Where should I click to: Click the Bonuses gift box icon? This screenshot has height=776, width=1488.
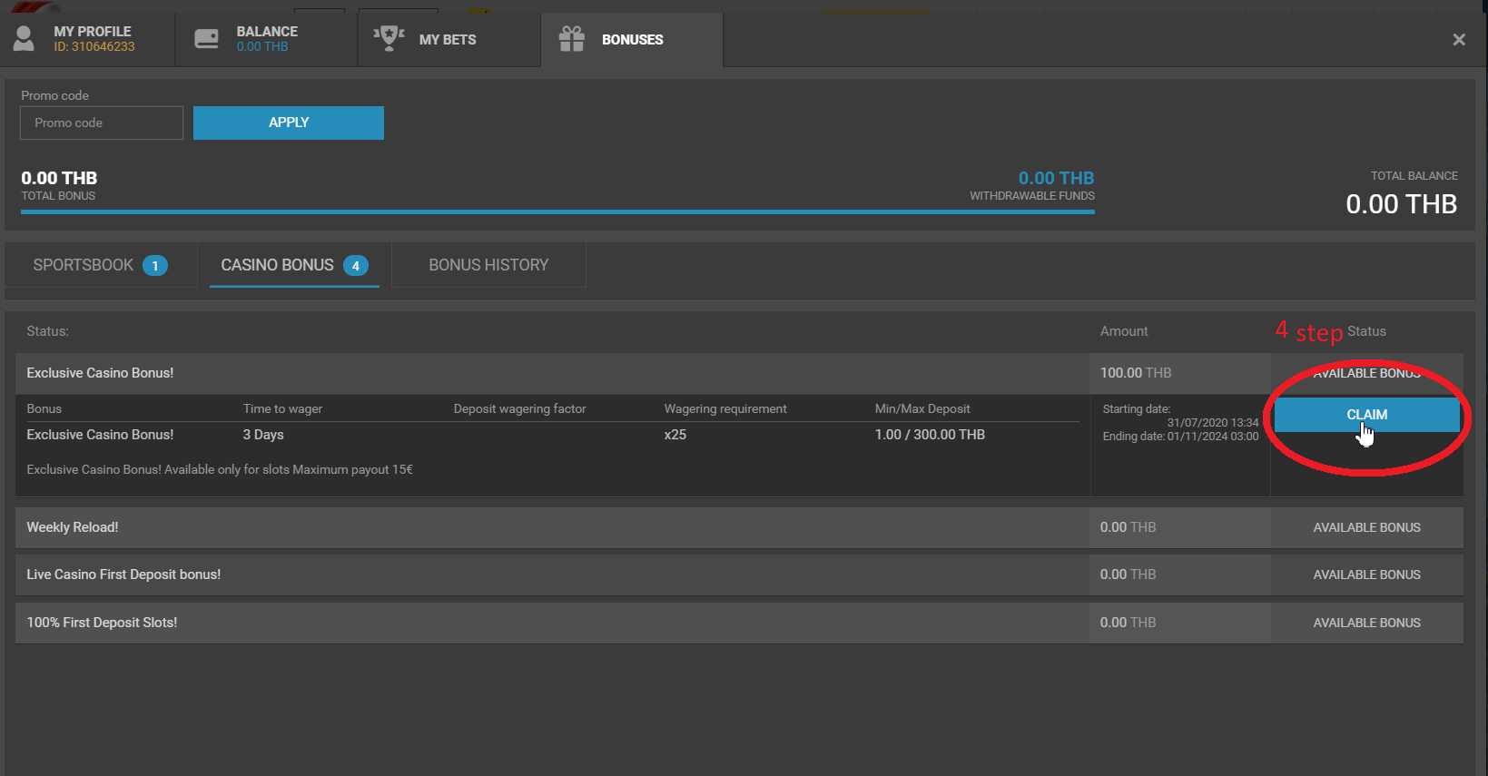pyautogui.click(x=572, y=39)
